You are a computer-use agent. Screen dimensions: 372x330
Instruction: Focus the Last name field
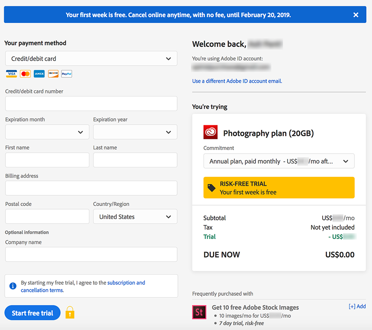tap(135, 160)
